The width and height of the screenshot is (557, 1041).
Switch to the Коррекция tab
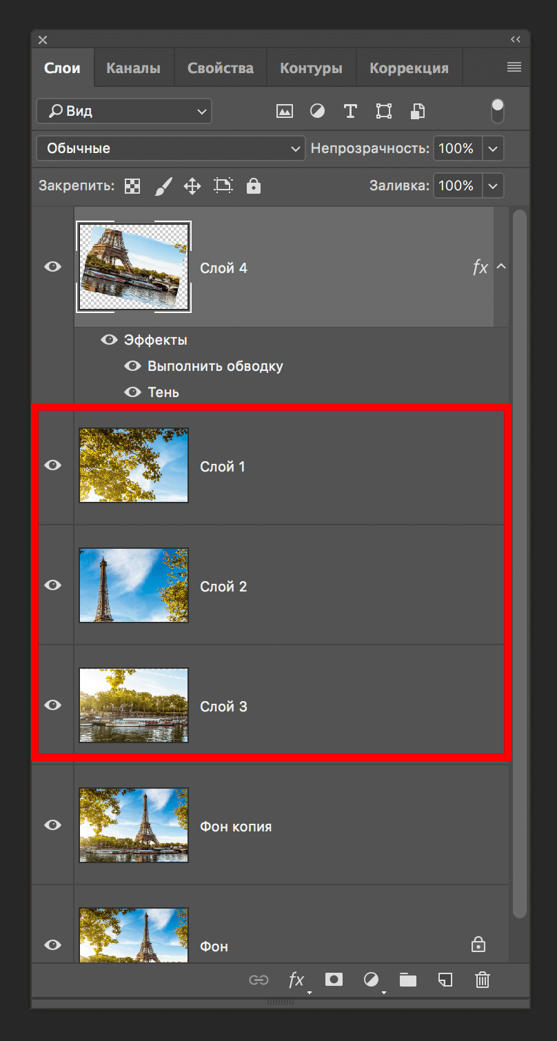coord(409,68)
